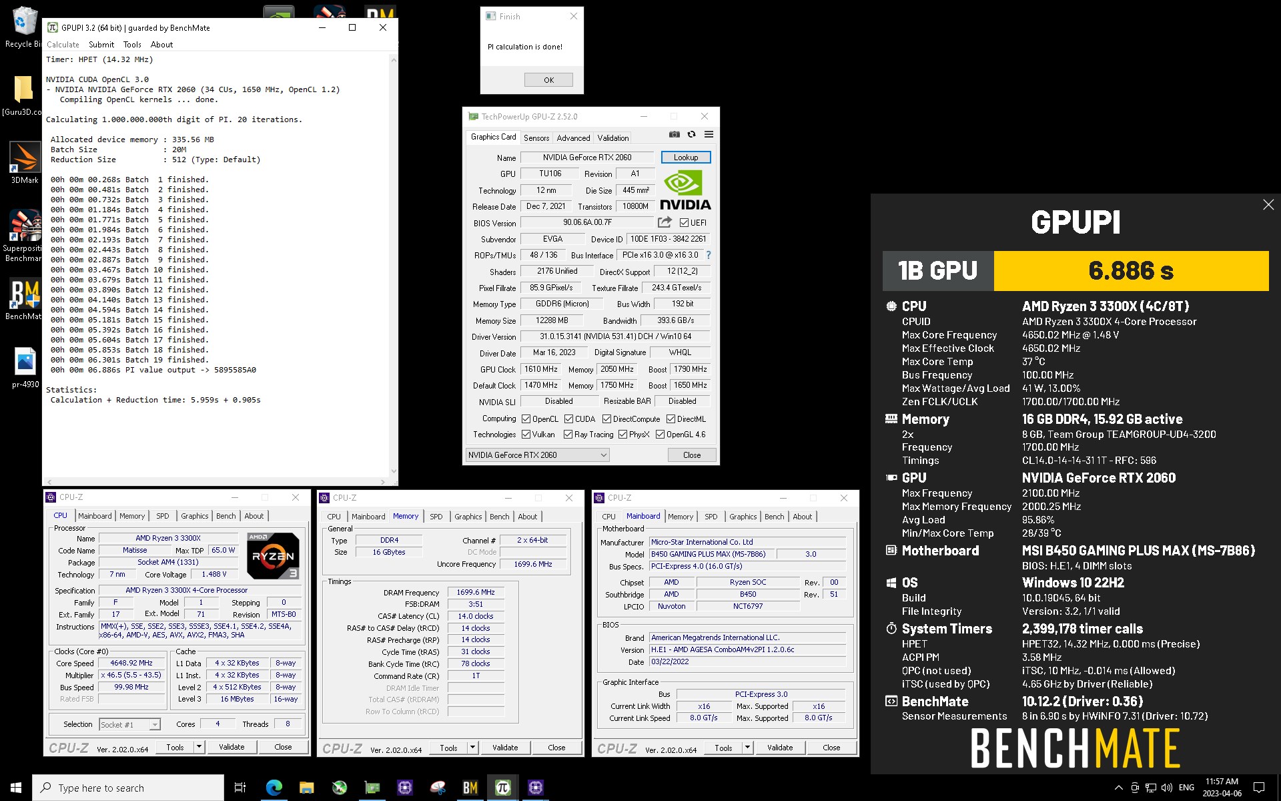Expand Tools dropdown arrow in CPU-Z CPU window
This screenshot has width=1281, height=801.
click(199, 747)
